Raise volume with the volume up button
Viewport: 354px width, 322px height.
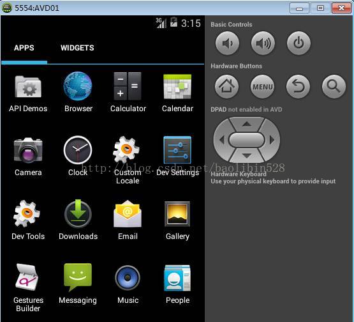pyautogui.click(x=263, y=43)
